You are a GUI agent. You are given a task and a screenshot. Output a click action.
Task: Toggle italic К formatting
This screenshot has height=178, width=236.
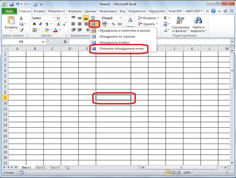pyautogui.click(x=41, y=24)
